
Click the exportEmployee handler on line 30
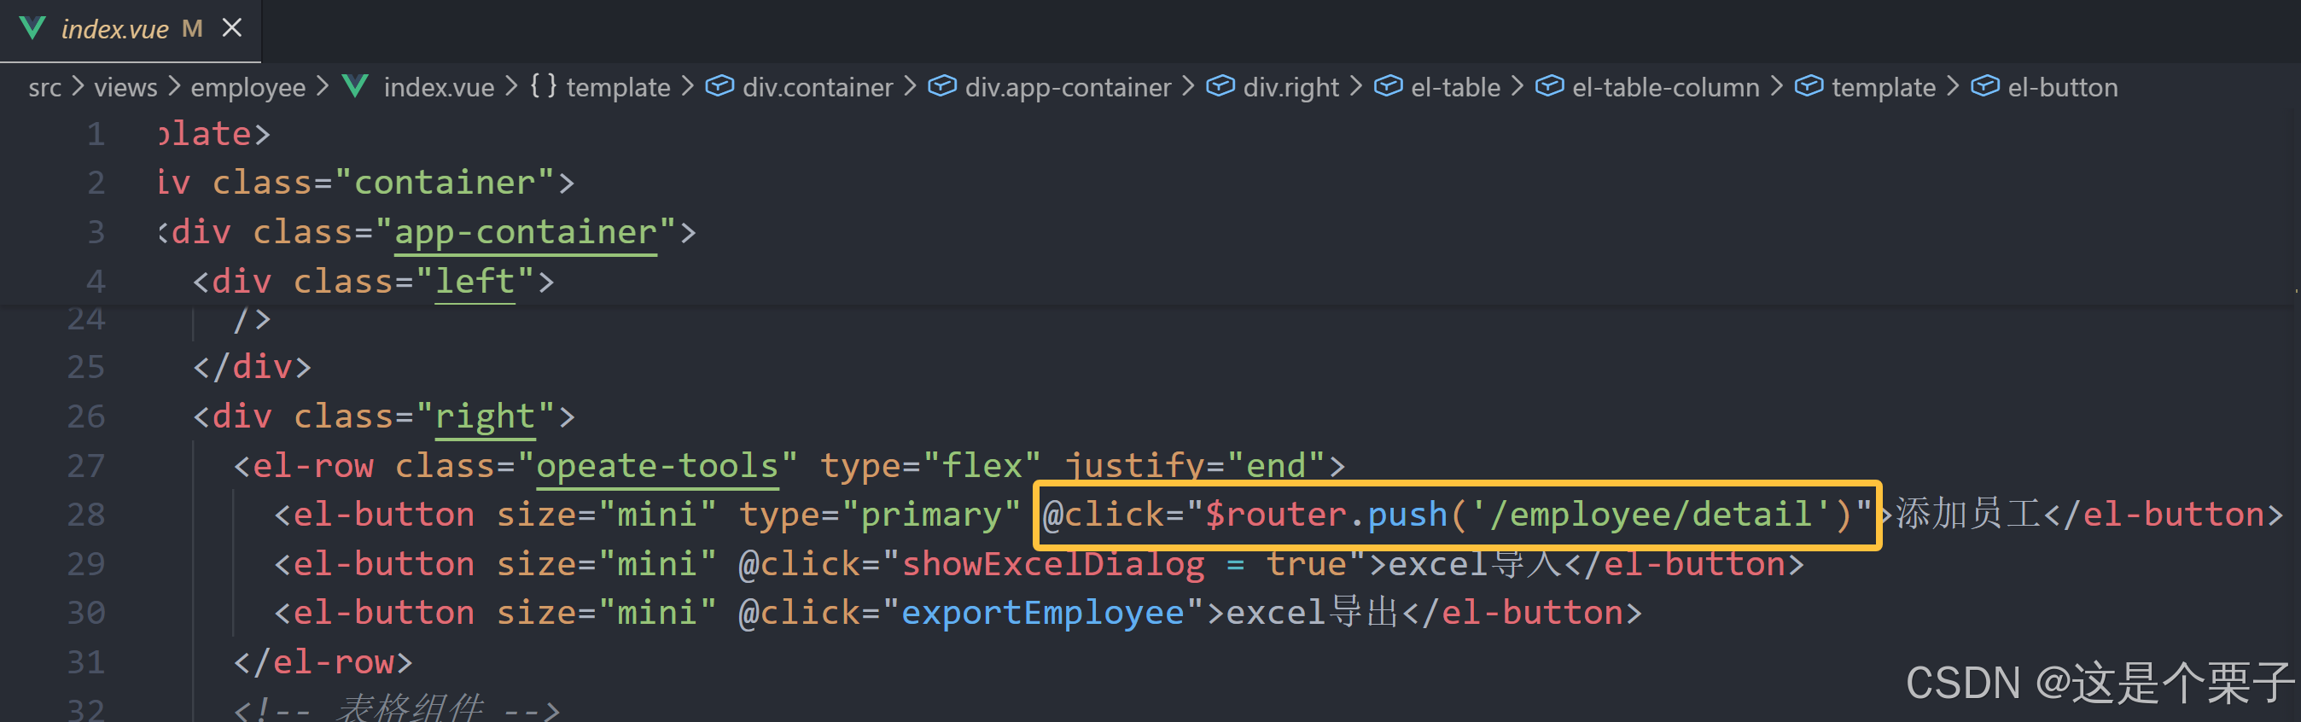[x=1041, y=614]
